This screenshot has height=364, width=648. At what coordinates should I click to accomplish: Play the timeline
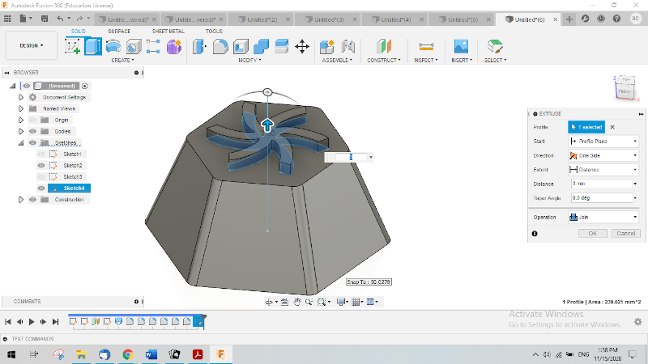coord(32,321)
